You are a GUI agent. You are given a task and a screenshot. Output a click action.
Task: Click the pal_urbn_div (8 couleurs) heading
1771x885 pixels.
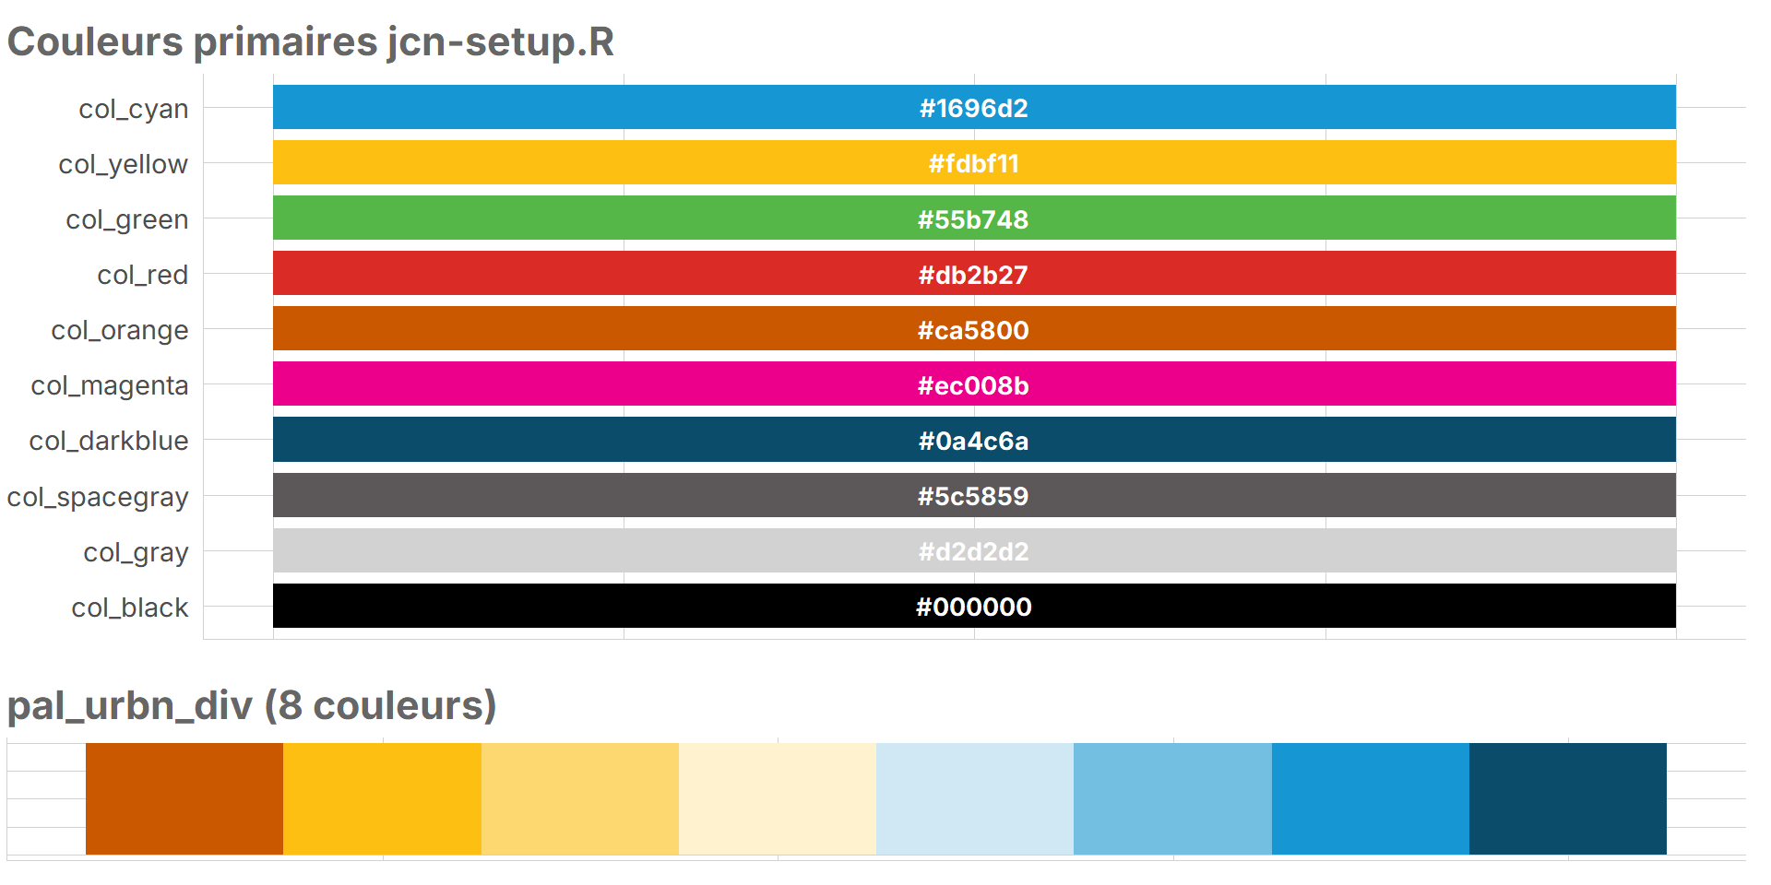pos(252,706)
